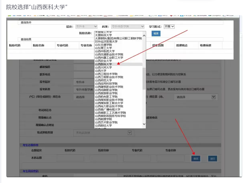
Task: Select 山西兵器工业职工大学 in the list
Action: click(x=109, y=58)
